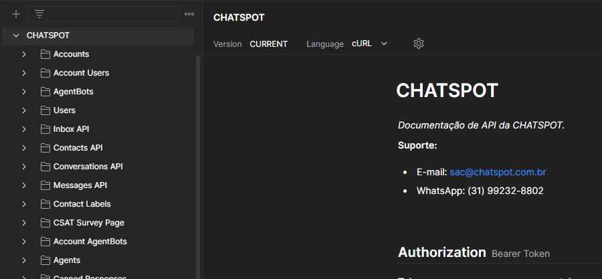This screenshot has height=279, width=602.
Task: Select the Inbox API label
Action: coord(71,129)
